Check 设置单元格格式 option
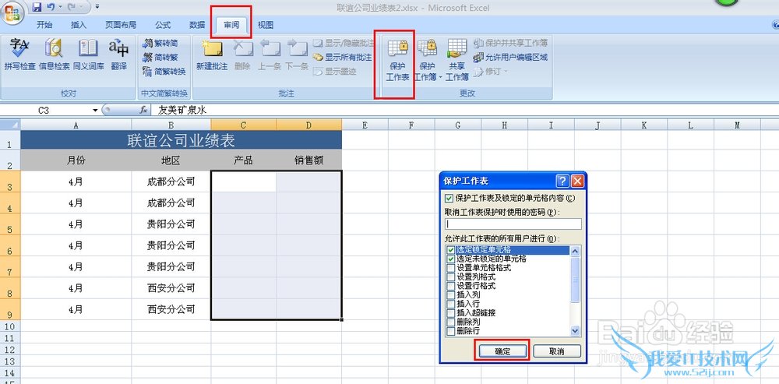 (450, 268)
